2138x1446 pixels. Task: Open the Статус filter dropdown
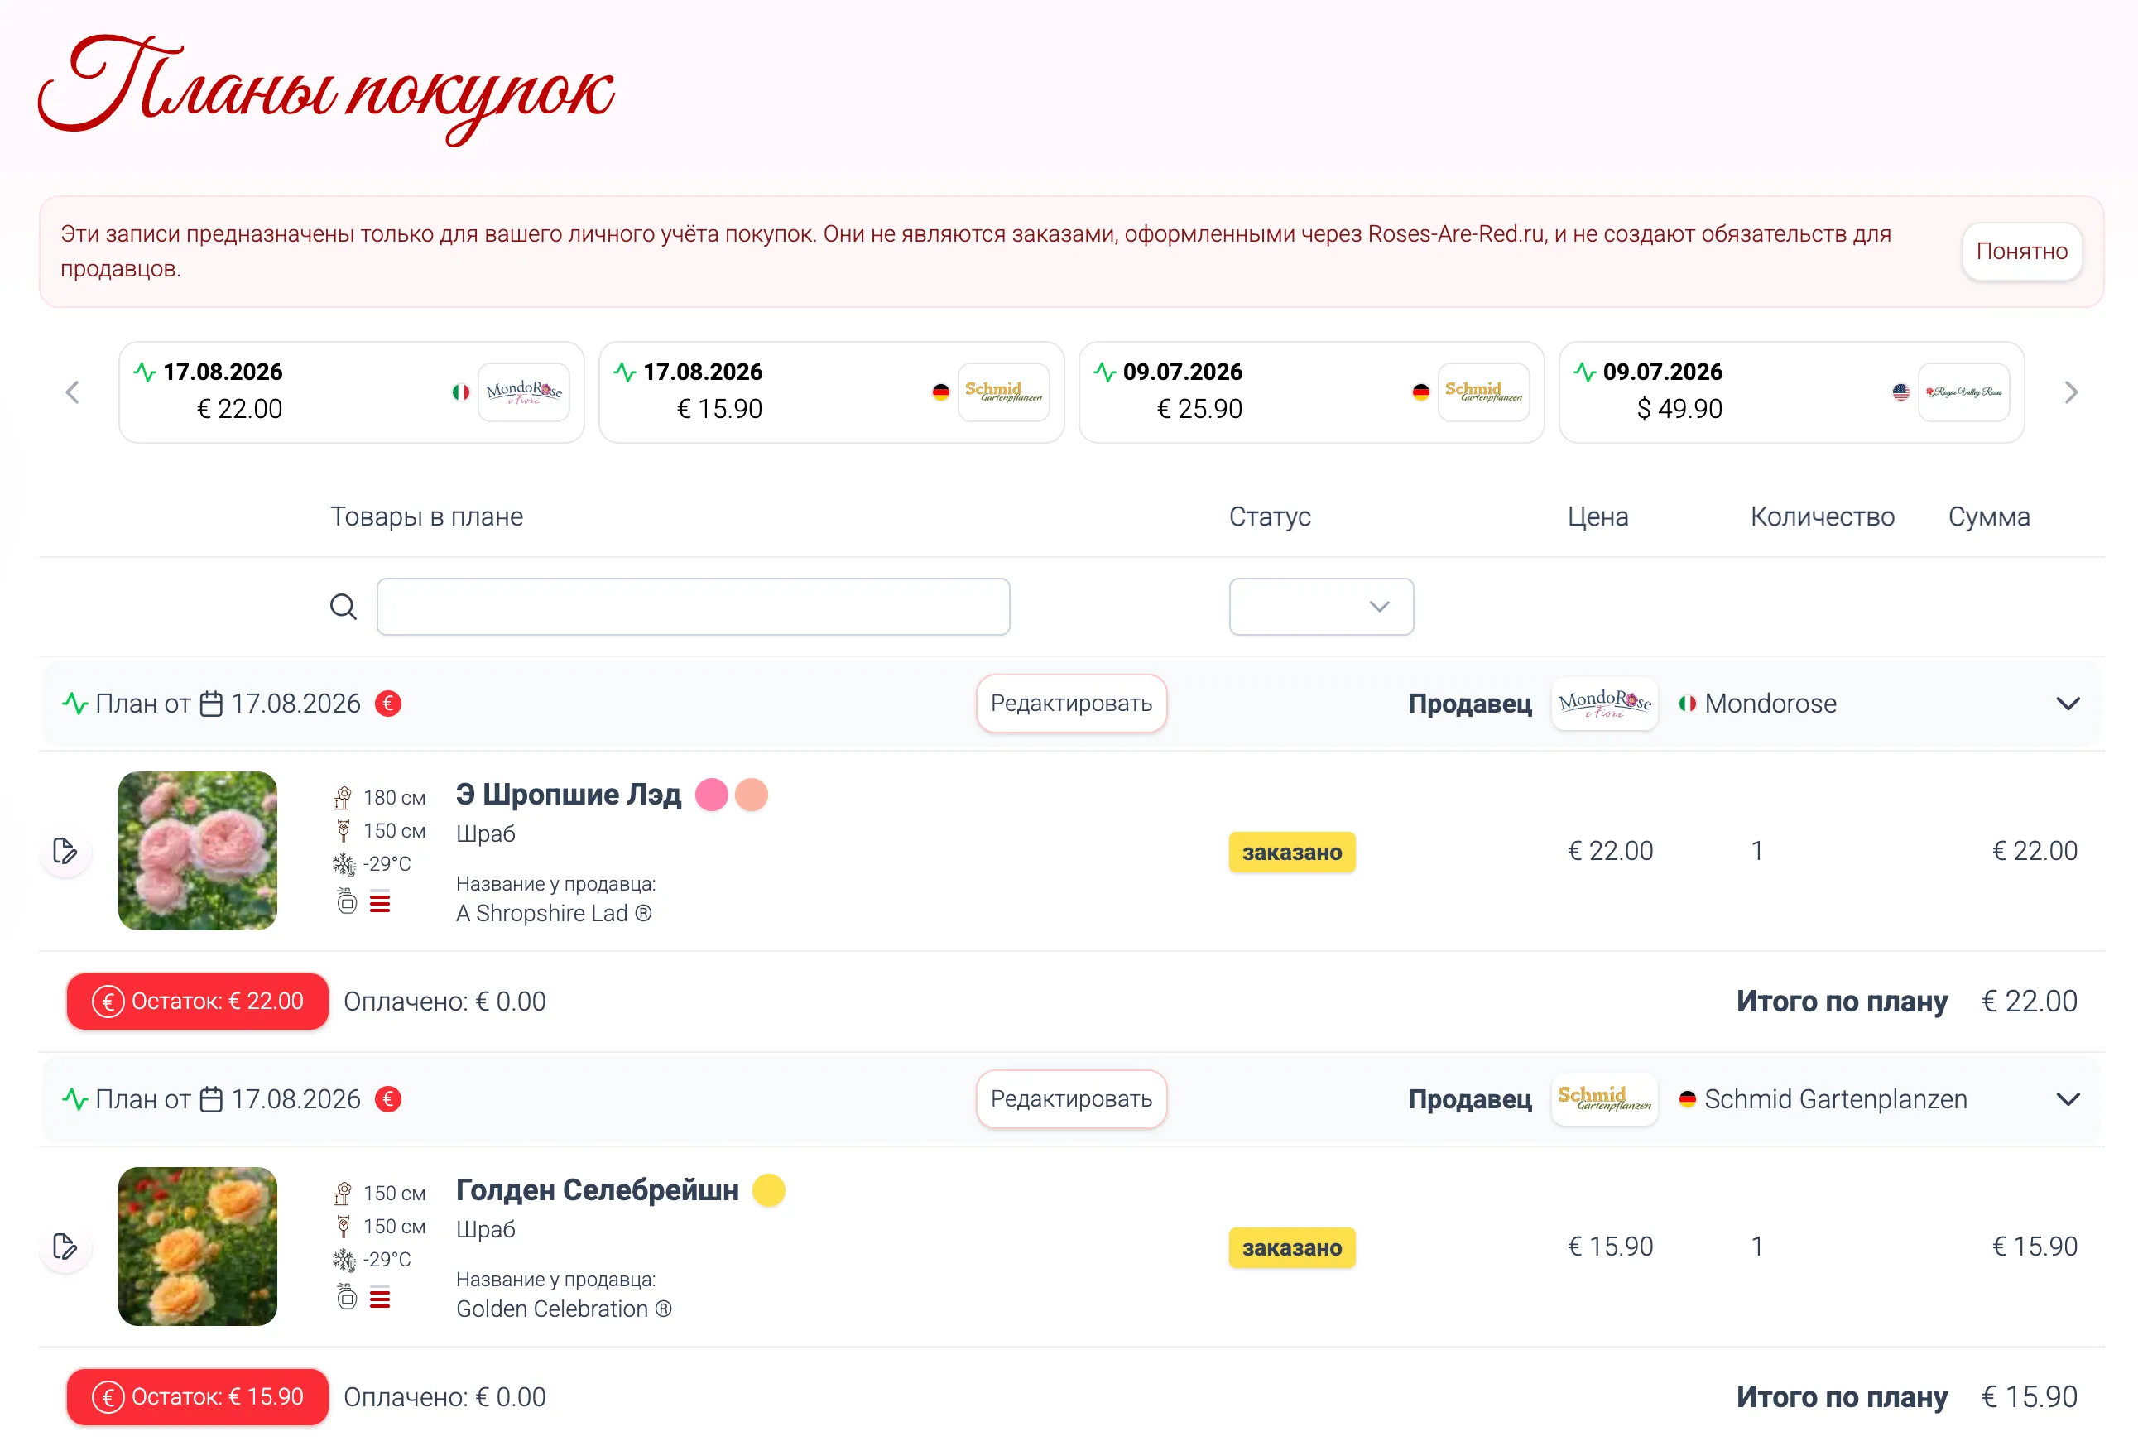[1321, 607]
